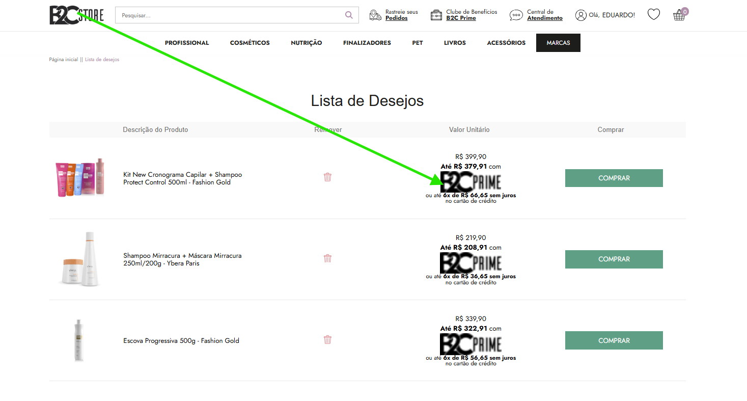The width and height of the screenshot is (747, 401).
Task: Open the MARCAS menu button
Action: coord(558,43)
